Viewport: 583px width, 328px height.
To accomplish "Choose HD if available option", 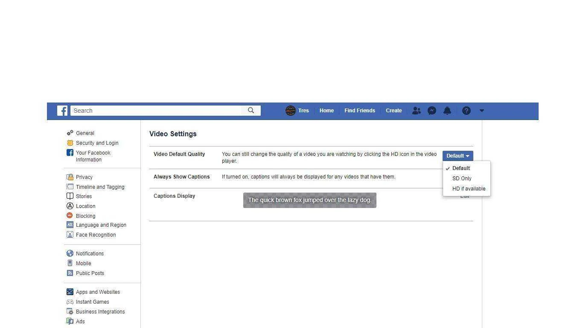I will [x=466, y=189].
